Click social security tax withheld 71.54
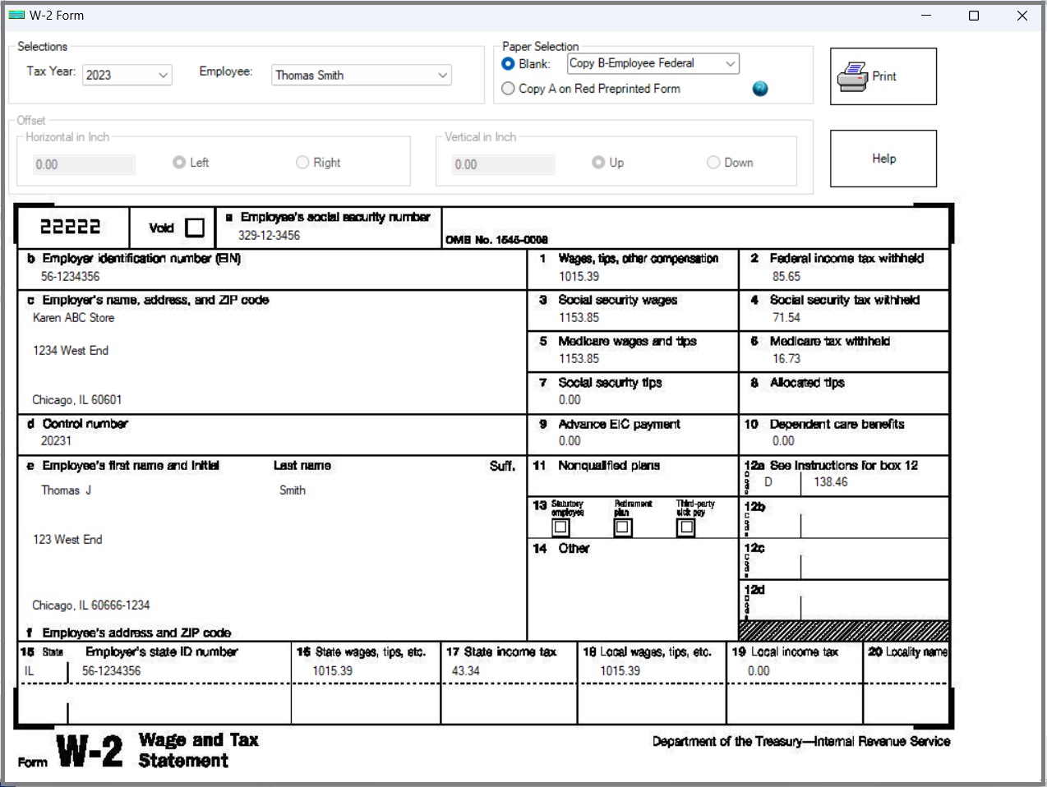This screenshot has width=1047, height=787. pyautogui.click(x=786, y=317)
